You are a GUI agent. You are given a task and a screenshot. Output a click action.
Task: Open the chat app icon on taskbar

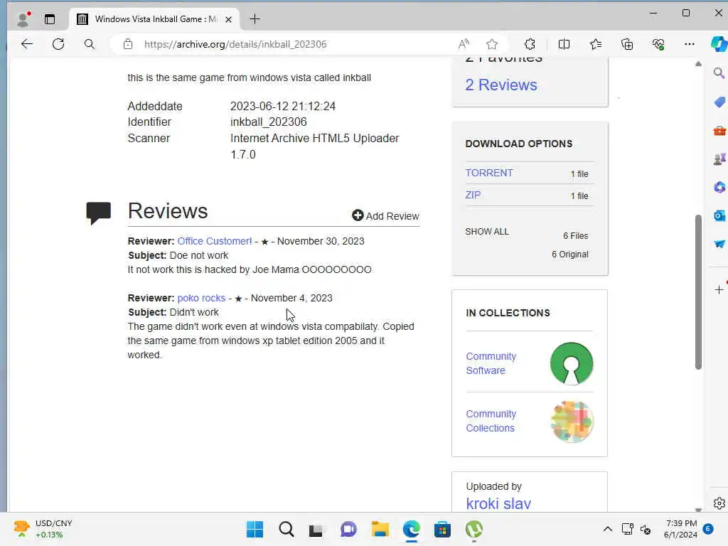(348, 529)
